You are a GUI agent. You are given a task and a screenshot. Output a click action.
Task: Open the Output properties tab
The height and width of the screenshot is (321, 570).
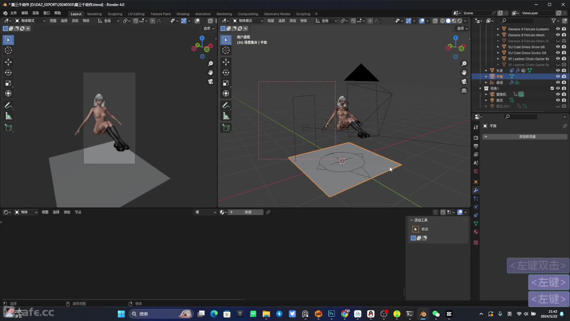point(476,146)
